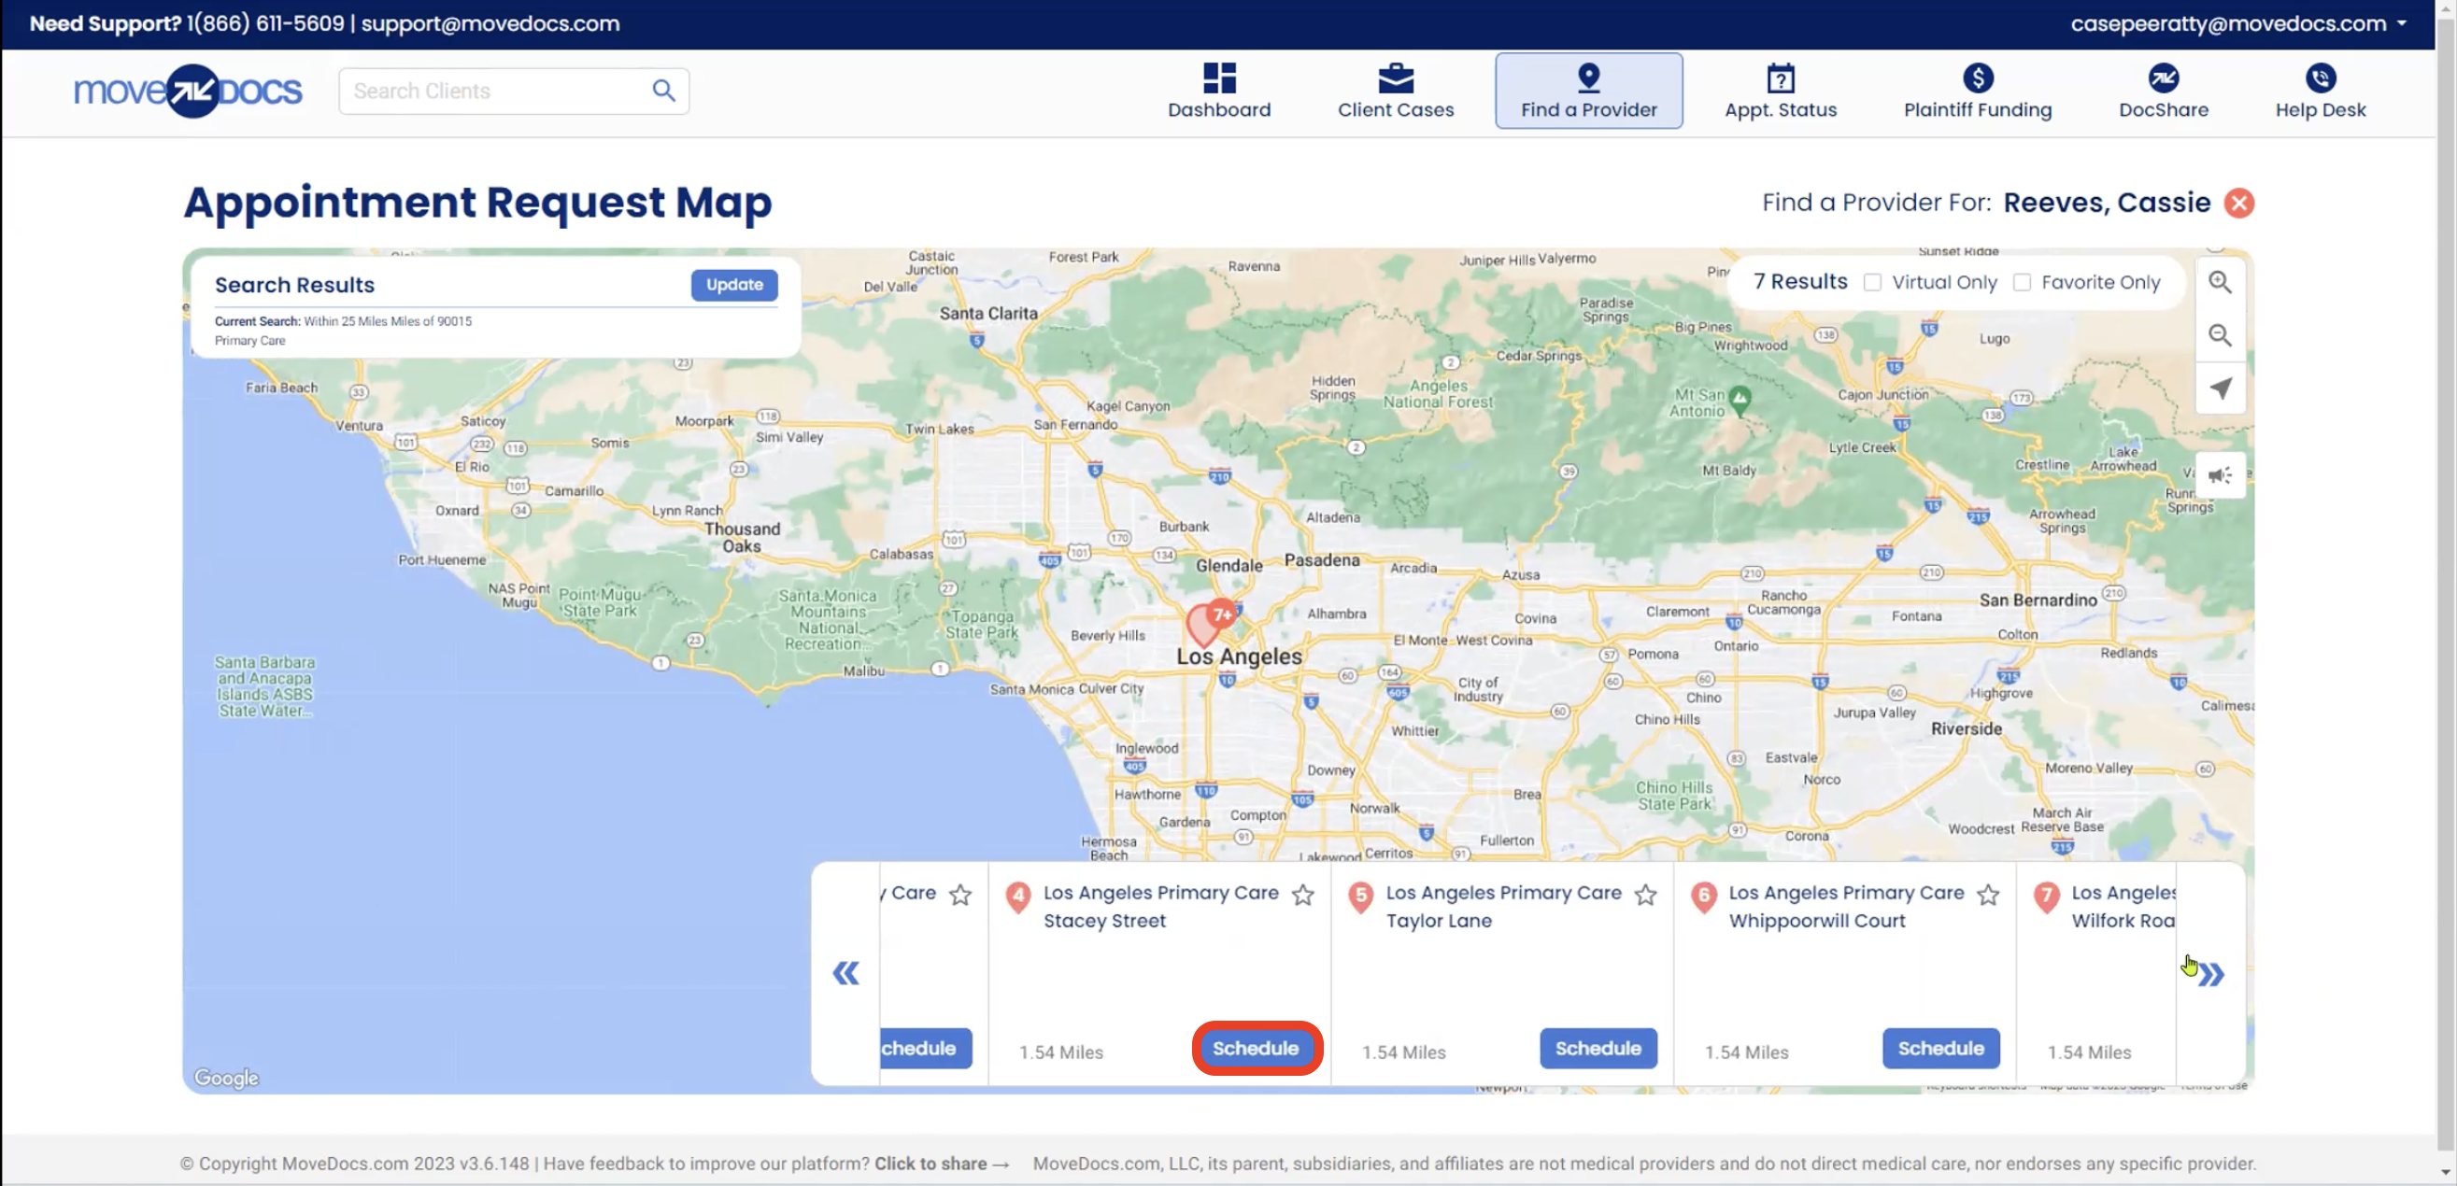Open the Help Desk
The image size is (2457, 1186).
click(x=2320, y=91)
